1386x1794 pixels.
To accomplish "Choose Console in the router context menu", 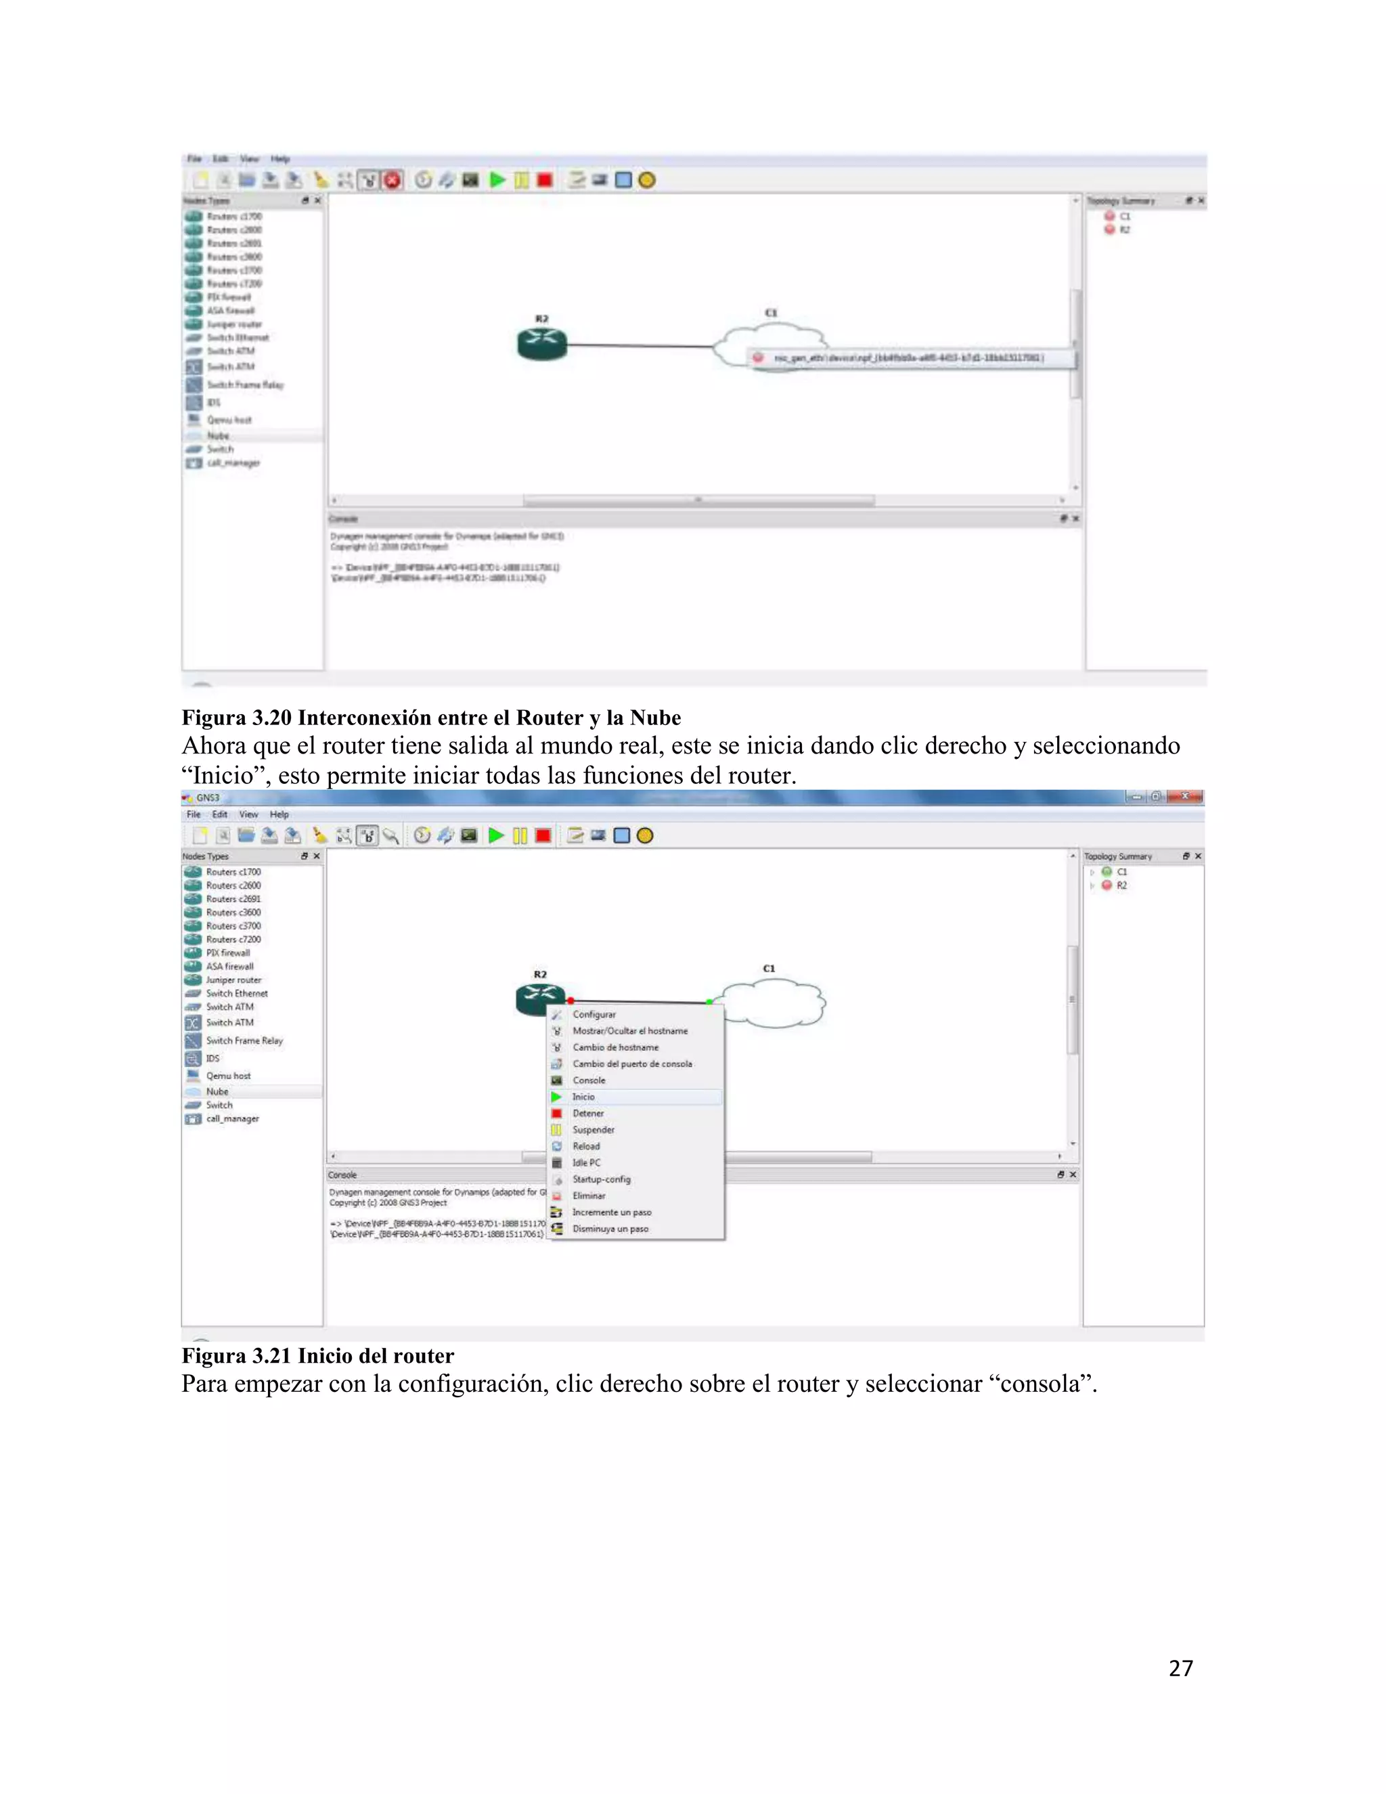I will tap(636, 1080).
